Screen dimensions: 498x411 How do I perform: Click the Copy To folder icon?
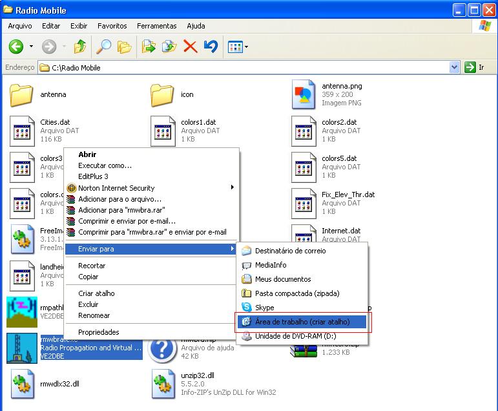(169, 47)
